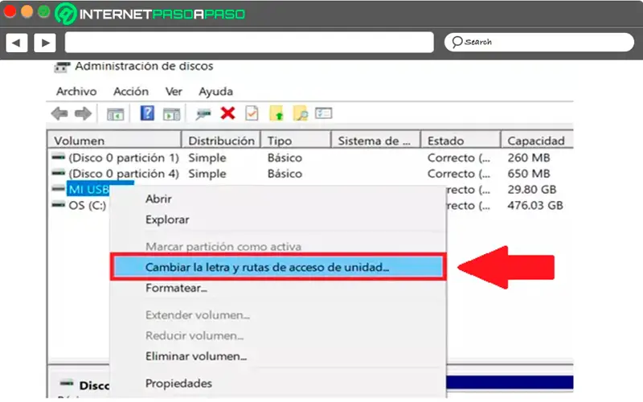643x402 pixels.
Task: Click the InternetPasoAPaso logo
Action: tap(150, 14)
